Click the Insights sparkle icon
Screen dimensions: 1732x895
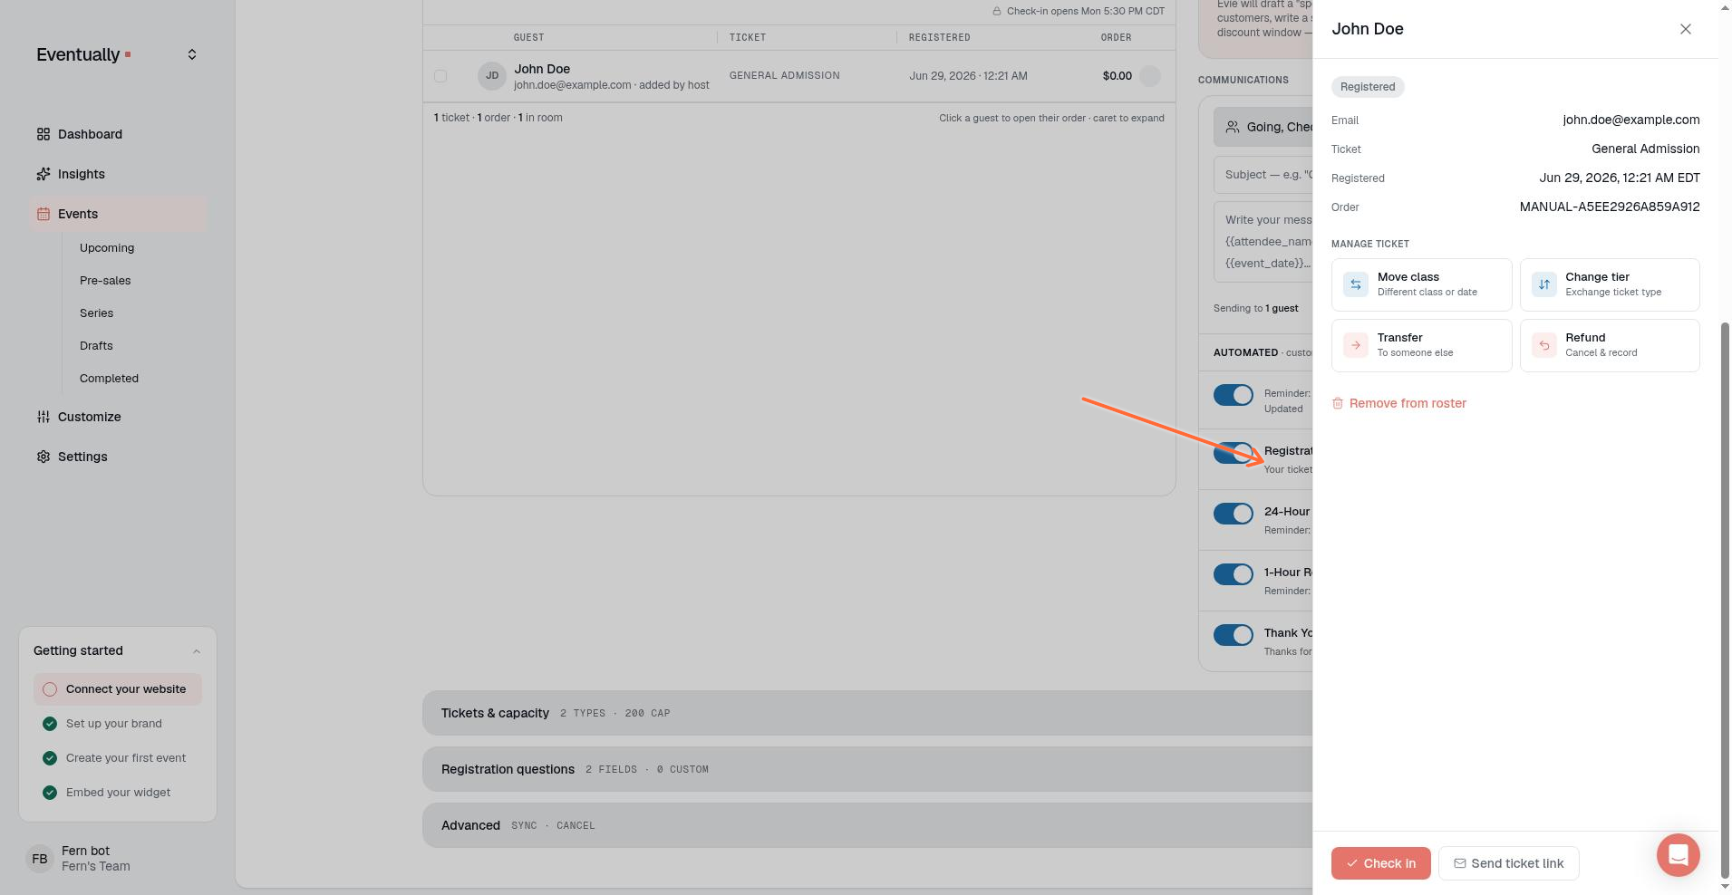click(x=44, y=174)
